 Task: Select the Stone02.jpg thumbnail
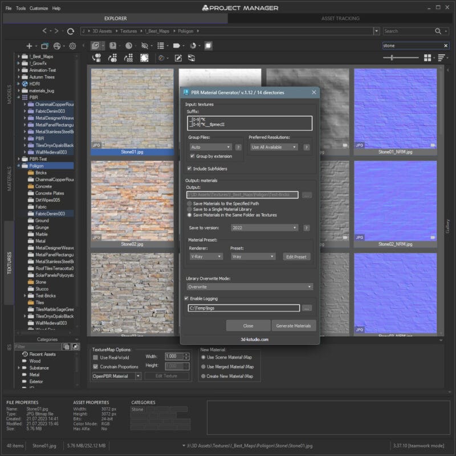click(132, 199)
